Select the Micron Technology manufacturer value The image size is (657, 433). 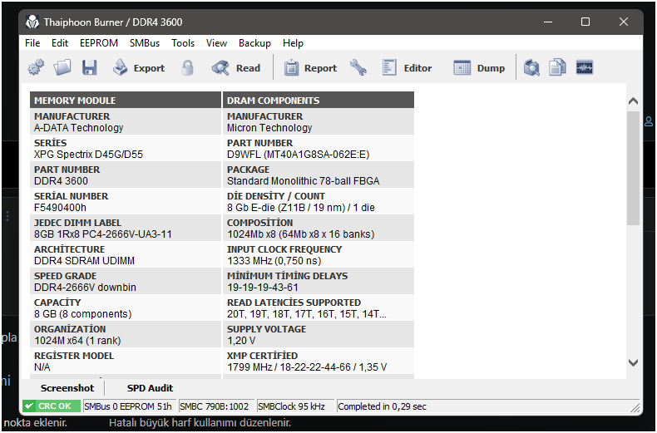[x=269, y=128]
